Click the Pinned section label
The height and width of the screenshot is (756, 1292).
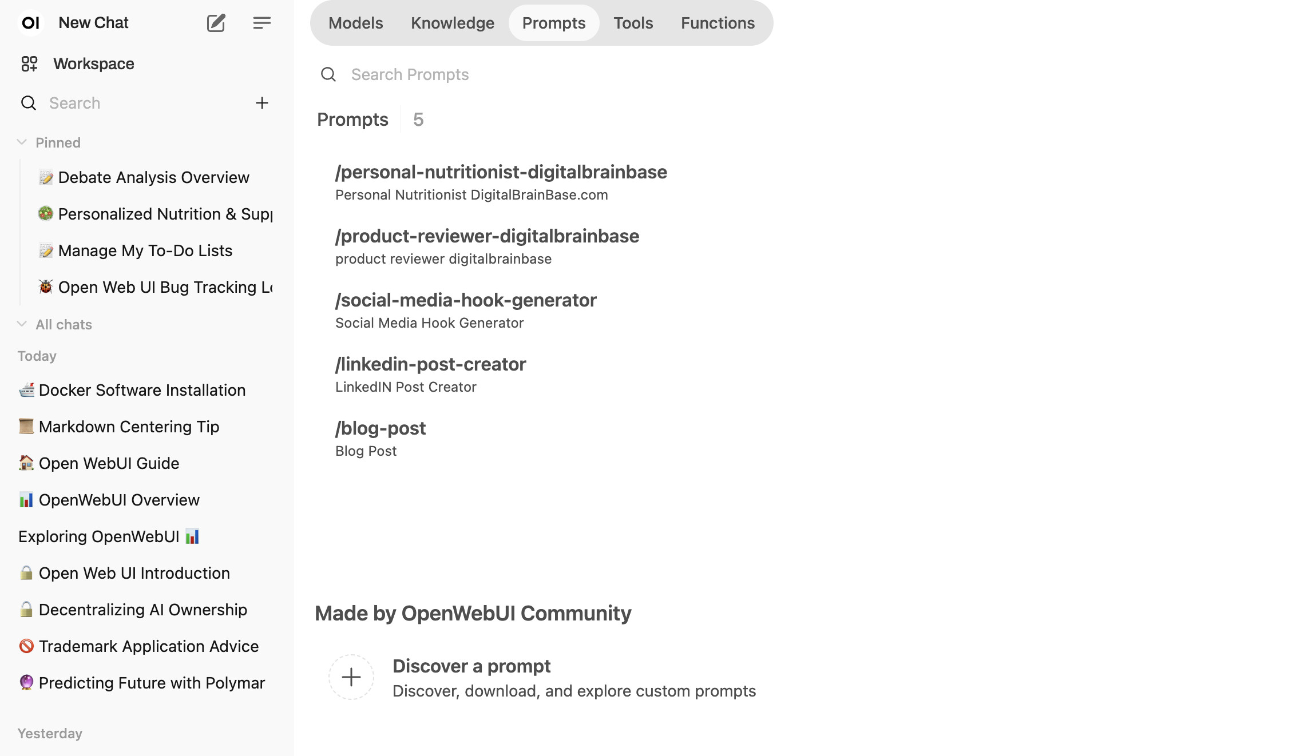(58, 142)
